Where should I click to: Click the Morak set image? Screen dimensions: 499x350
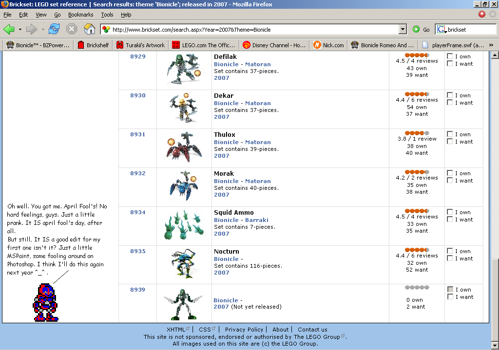tap(184, 186)
